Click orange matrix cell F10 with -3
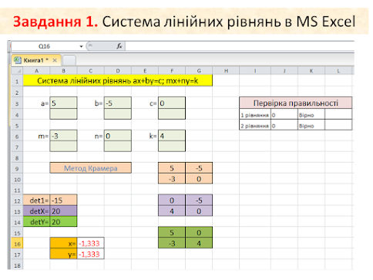The width and height of the screenshot is (373, 280). [172, 179]
